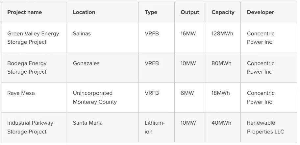300x145 pixels.
Task: Click Industrial Parkway Storage Project cell
Action: (x=30, y=127)
